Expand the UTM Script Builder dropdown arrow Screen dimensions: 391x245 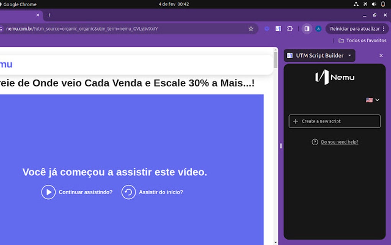point(349,55)
